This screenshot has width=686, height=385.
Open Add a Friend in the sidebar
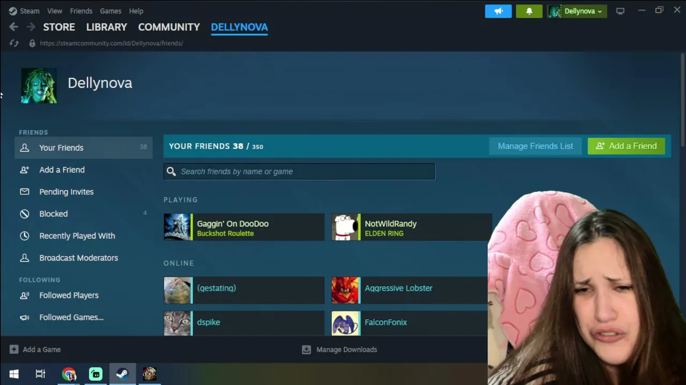(84, 170)
